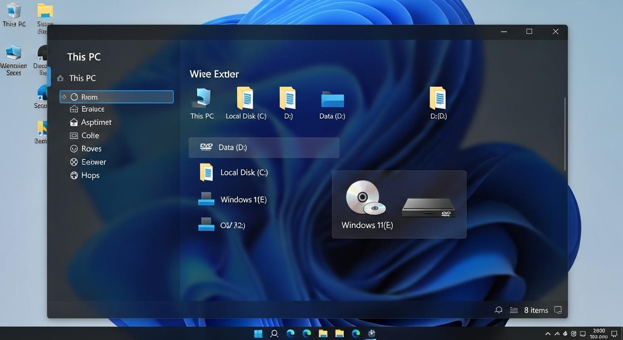Expand the Riom item's diamond arrow in sidebar

click(x=64, y=97)
